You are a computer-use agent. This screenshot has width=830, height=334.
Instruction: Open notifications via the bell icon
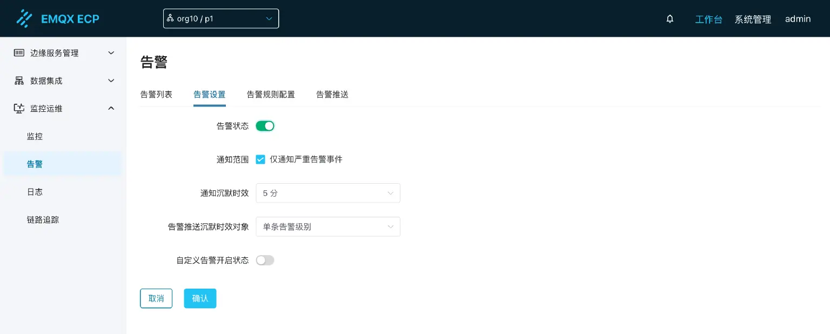[670, 18]
